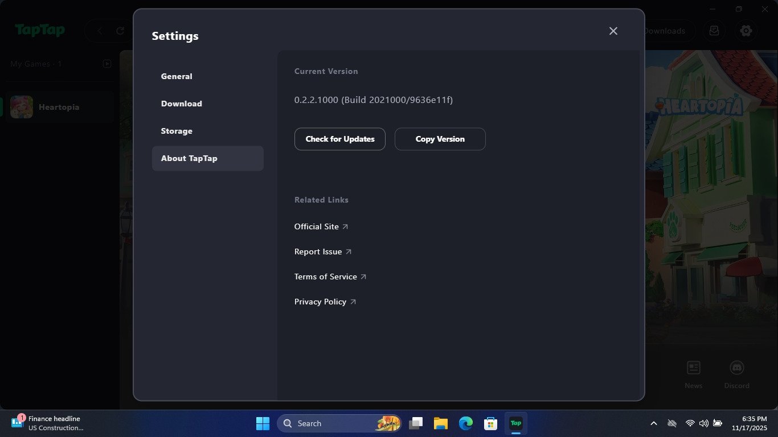Screen dimensions: 778x437
Task: Open News from the Heartopia panel
Action: [x=693, y=373]
